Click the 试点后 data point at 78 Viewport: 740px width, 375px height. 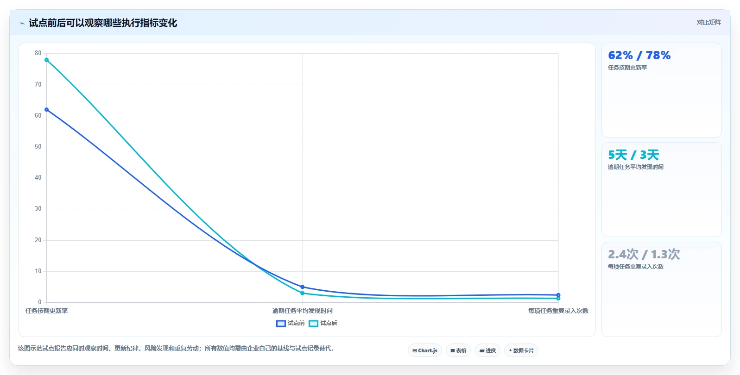[46, 60]
